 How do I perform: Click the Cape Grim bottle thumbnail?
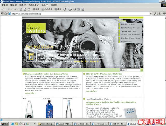click(x=69, y=109)
